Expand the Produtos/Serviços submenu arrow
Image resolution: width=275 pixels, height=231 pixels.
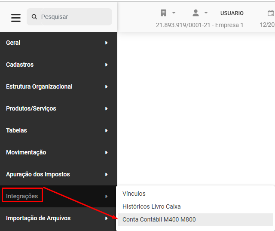[x=106, y=109]
